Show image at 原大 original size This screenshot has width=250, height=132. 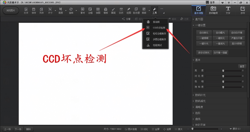point(178,129)
